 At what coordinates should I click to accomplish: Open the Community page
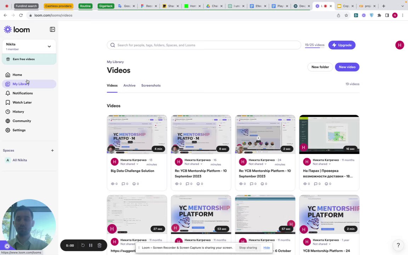pos(29,121)
